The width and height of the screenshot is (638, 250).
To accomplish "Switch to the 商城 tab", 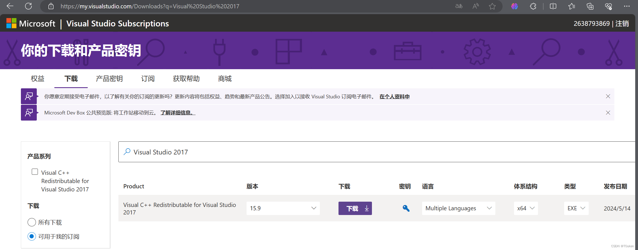I will click(x=225, y=79).
